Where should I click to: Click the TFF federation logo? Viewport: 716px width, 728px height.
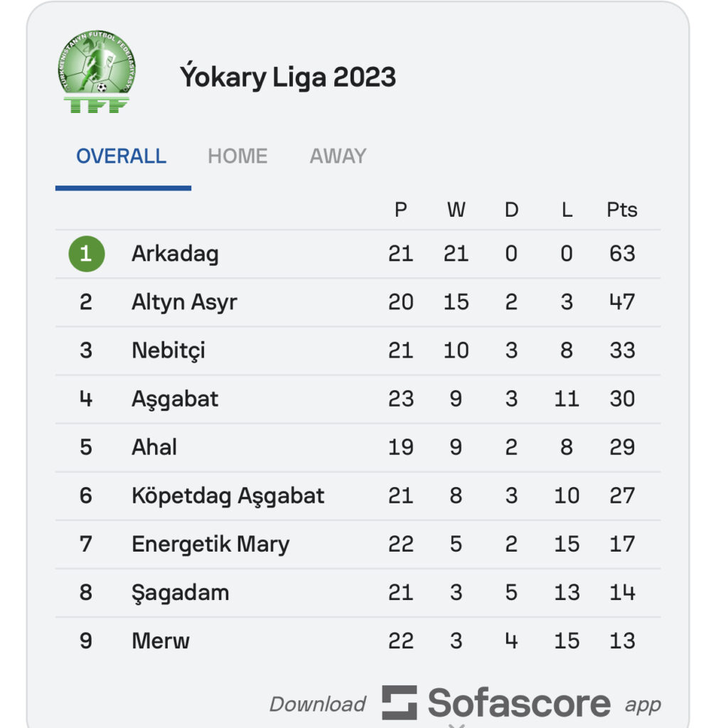click(97, 72)
